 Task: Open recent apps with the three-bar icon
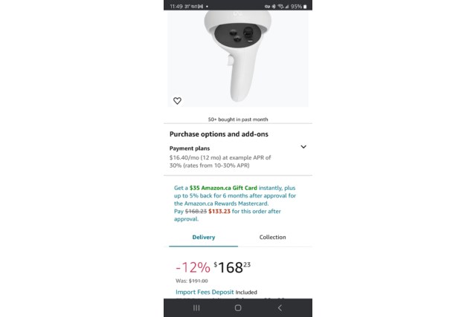click(x=196, y=308)
